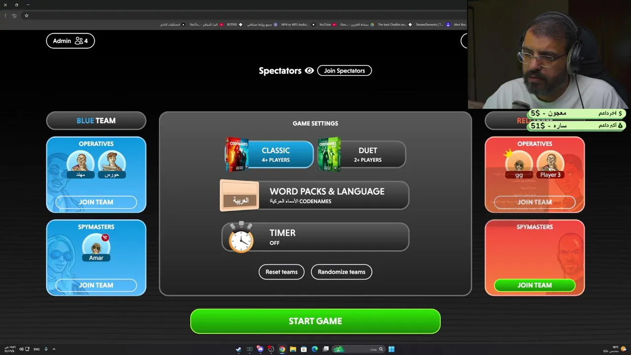Click Randomize teams

click(x=342, y=272)
